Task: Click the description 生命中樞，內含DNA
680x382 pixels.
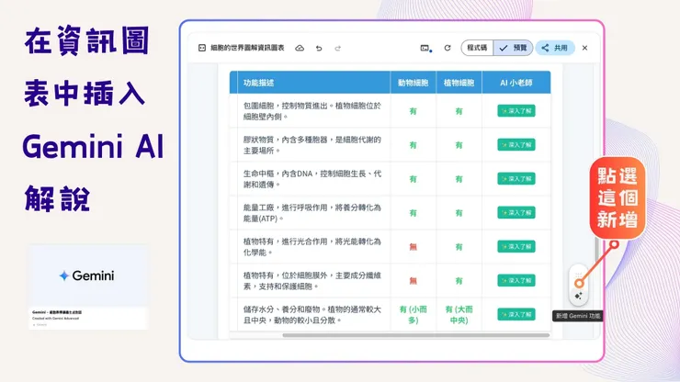Action: (x=312, y=179)
